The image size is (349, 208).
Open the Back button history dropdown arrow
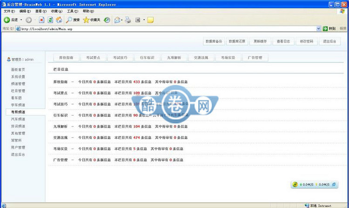click(x=21, y=20)
